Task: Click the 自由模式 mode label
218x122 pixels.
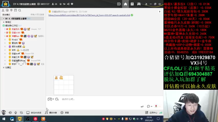Action: coord(6,15)
